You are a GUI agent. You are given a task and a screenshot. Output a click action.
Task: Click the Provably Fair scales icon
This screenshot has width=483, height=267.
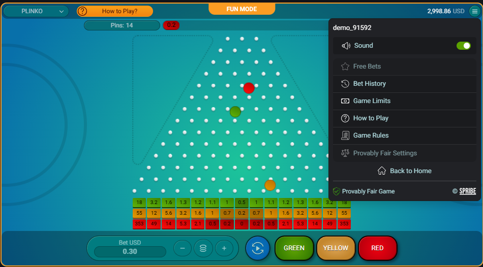345,153
